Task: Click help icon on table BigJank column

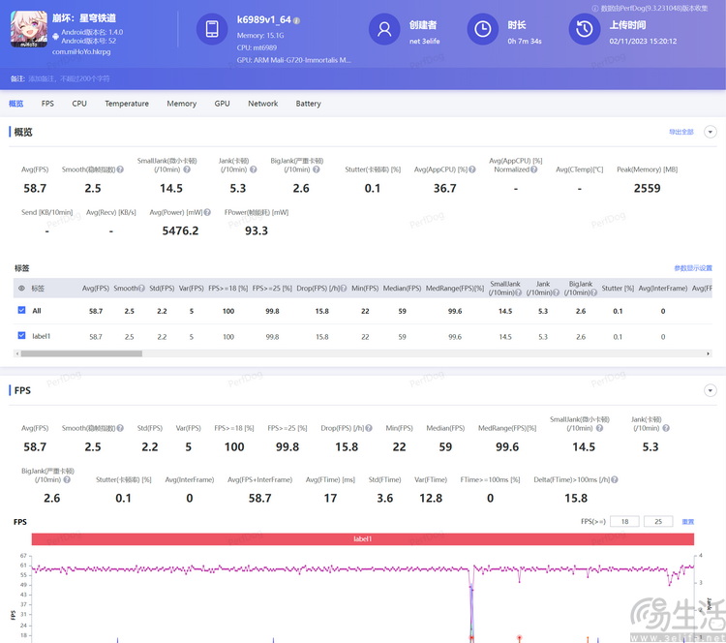Action: [594, 292]
